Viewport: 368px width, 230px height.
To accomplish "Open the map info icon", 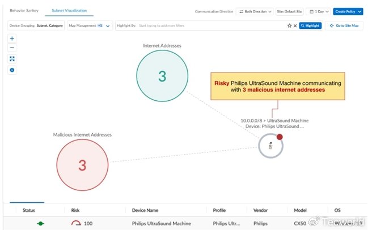I will pyautogui.click(x=12, y=70).
